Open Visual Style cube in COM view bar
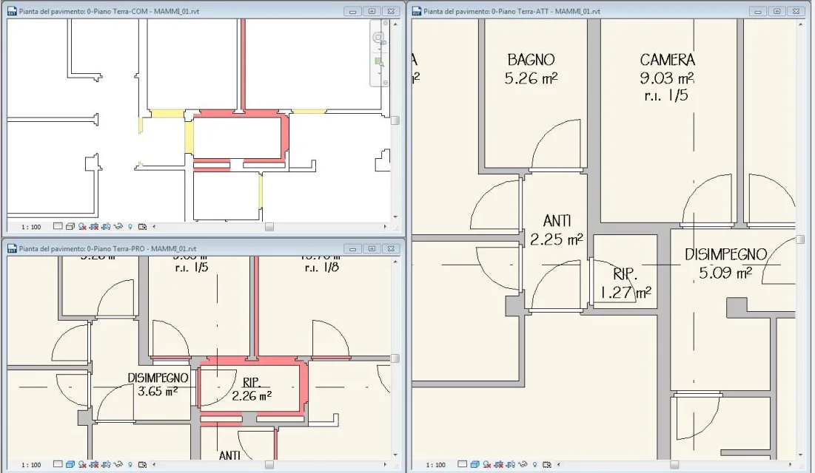 [x=70, y=227]
